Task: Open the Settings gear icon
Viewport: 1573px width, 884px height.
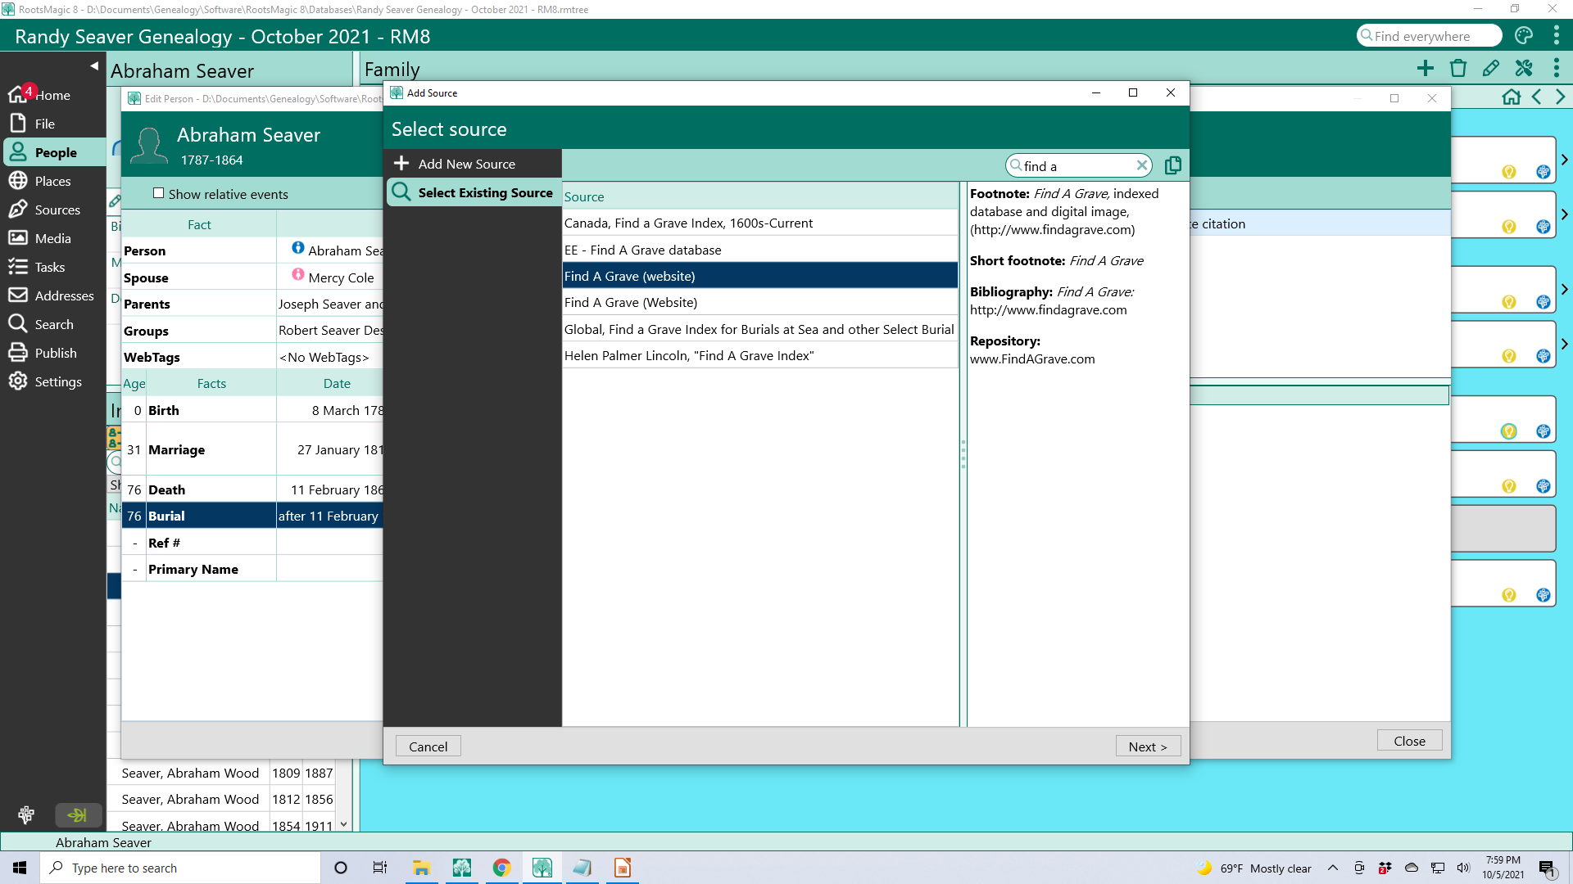Action: click(18, 381)
